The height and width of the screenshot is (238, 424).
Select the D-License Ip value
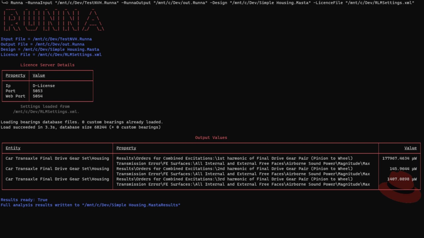pyautogui.click(x=44, y=86)
